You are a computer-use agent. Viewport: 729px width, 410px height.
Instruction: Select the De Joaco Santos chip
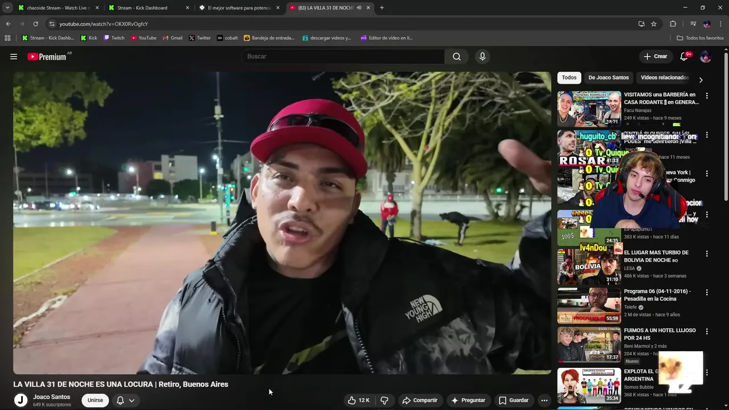pos(608,77)
